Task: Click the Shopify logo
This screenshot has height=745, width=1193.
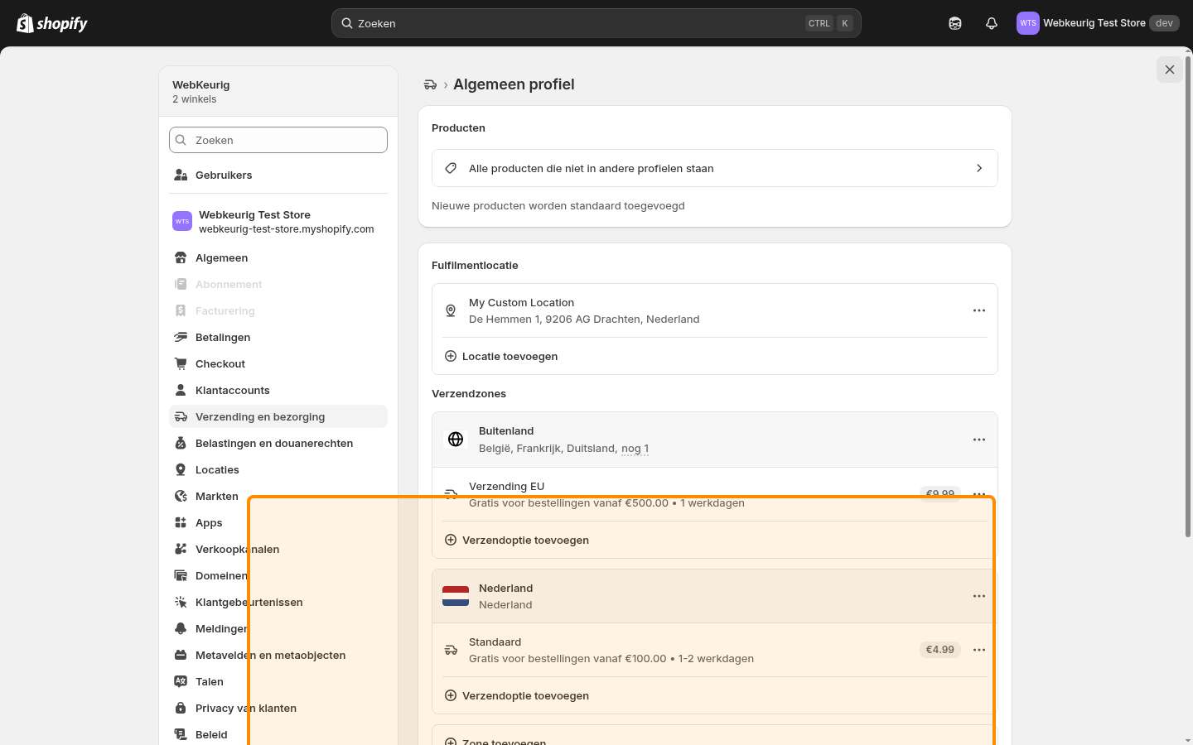Action: coord(52,23)
